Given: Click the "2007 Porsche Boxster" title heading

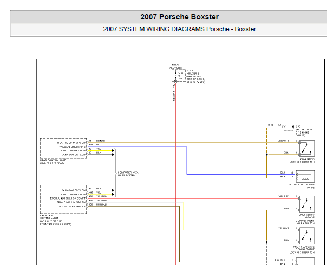Looking at the screenshot, I should click(179, 17).
